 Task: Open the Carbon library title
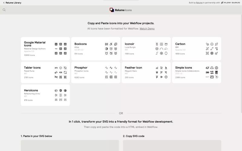point(180,44)
